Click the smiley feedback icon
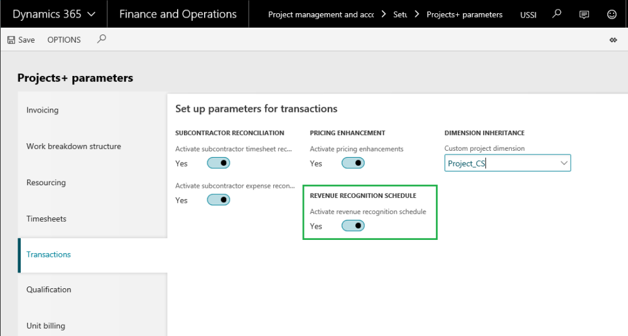628x336 pixels. (x=612, y=14)
